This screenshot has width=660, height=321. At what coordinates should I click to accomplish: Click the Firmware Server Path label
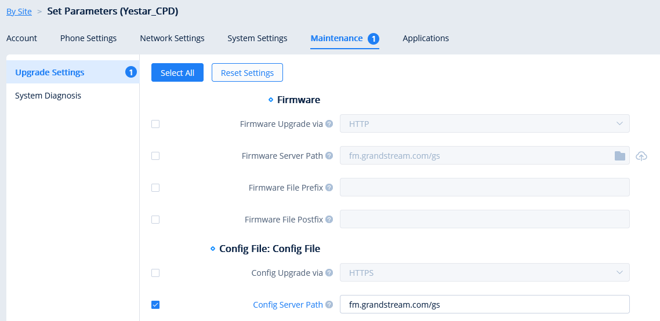click(282, 156)
